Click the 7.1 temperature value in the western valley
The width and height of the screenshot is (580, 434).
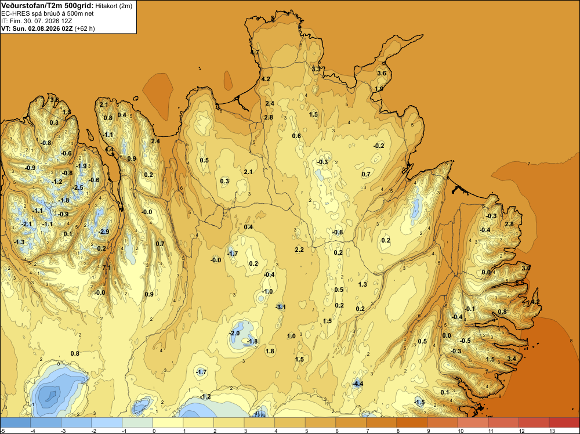click(x=107, y=267)
